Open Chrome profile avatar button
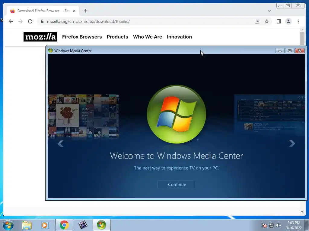This screenshot has height=231, width=309. coord(288,21)
